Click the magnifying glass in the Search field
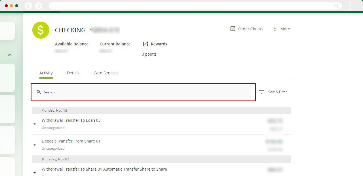The image size is (363, 176). tap(39, 92)
